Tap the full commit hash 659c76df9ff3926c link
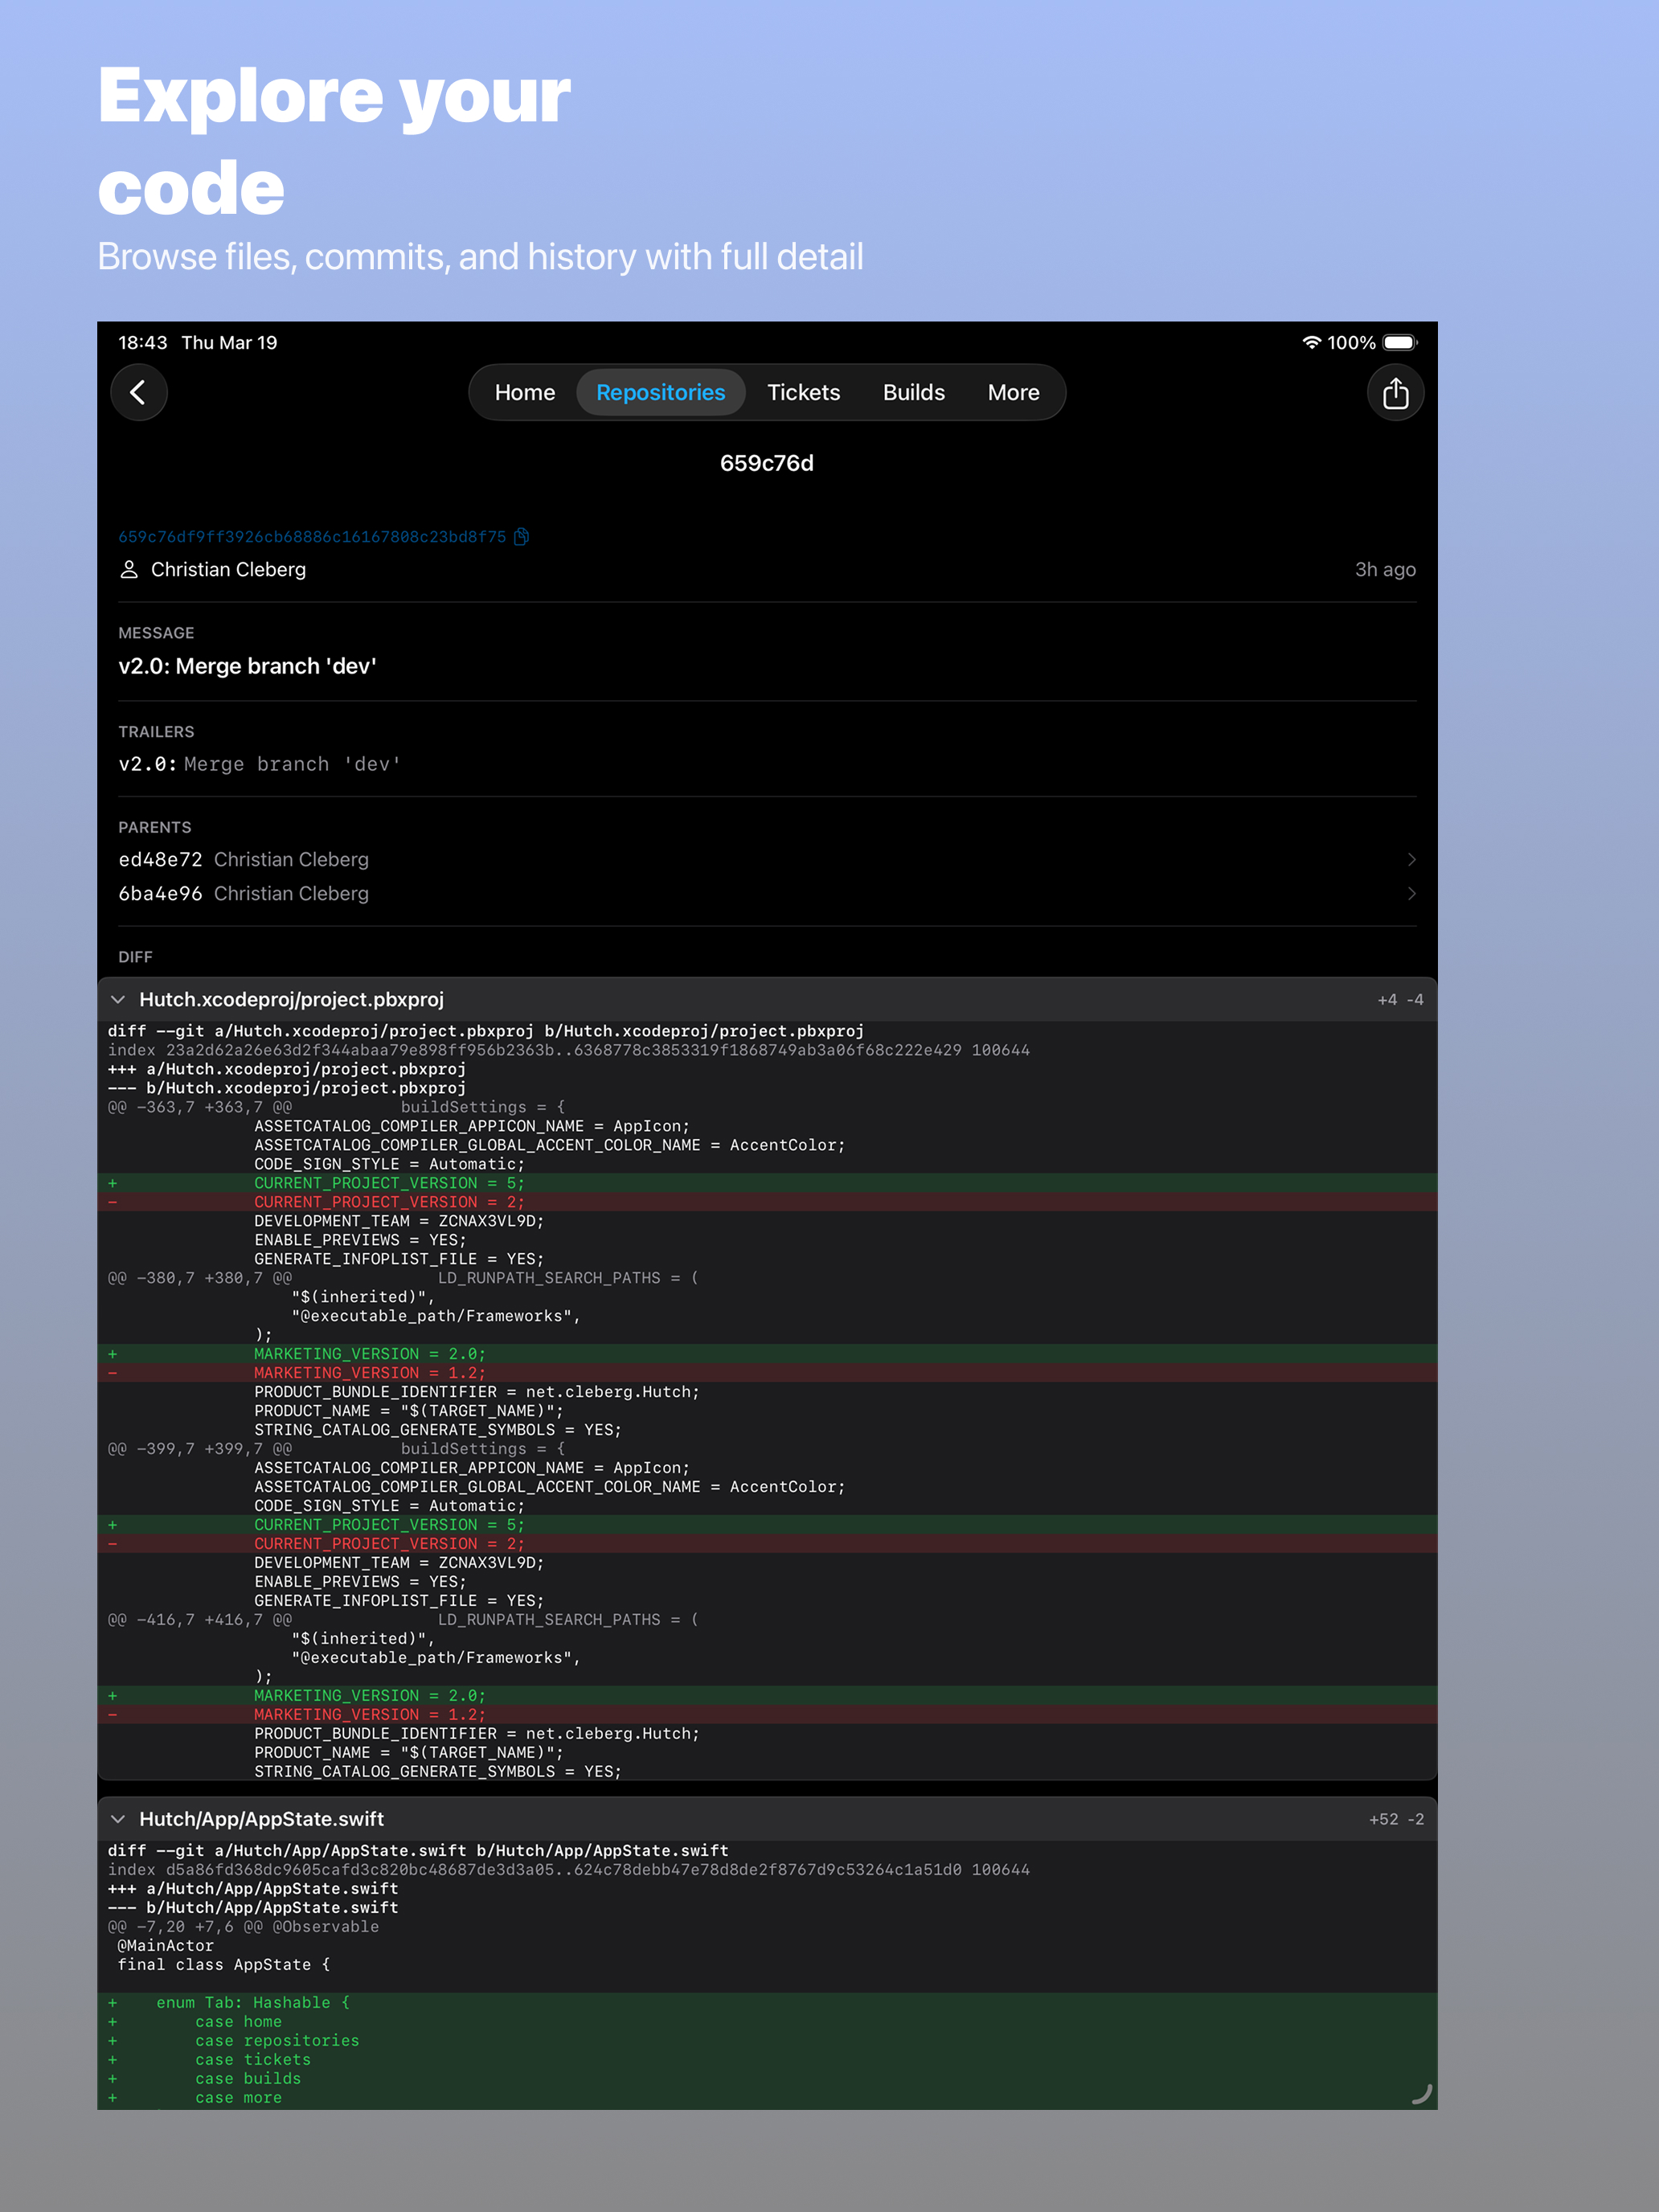This screenshot has height=2212, width=1659. point(312,537)
